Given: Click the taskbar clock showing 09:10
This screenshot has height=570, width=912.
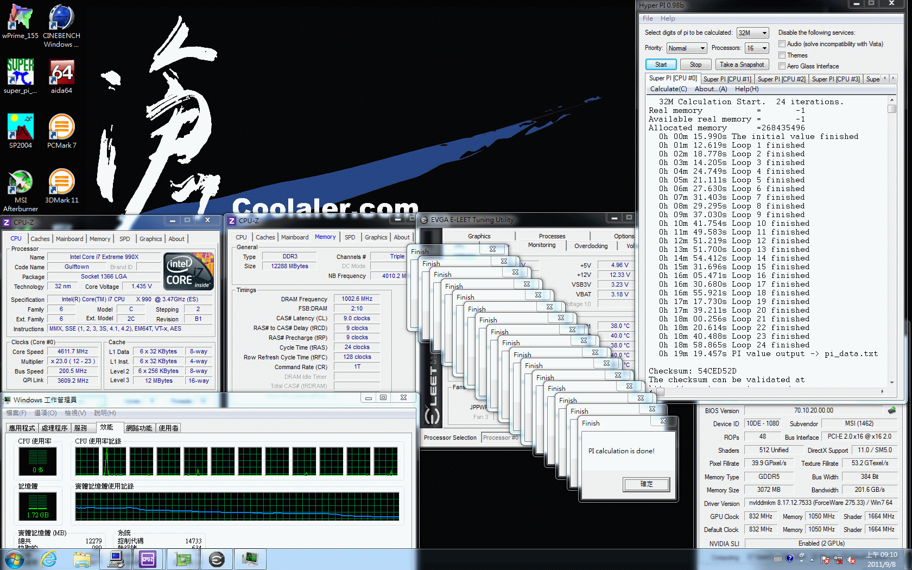Looking at the screenshot, I should pos(882,560).
